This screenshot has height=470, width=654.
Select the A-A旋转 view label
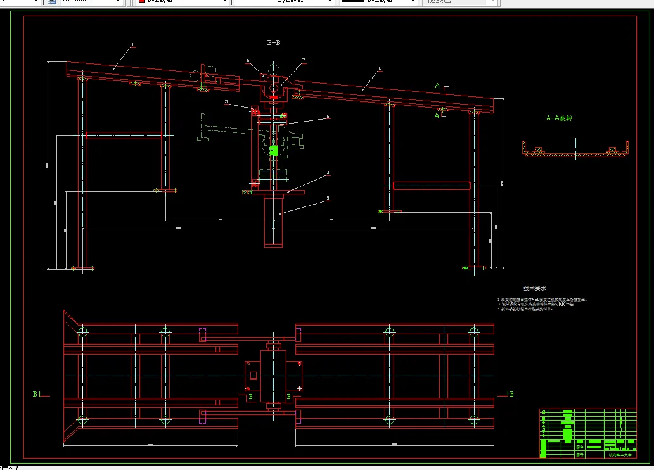click(x=559, y=118)
